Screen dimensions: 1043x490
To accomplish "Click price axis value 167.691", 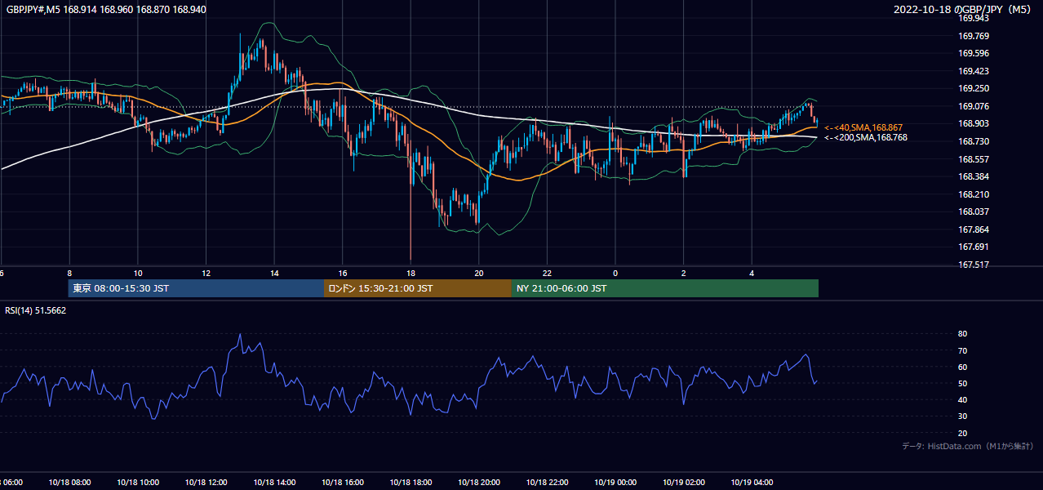I will point(974,247).
